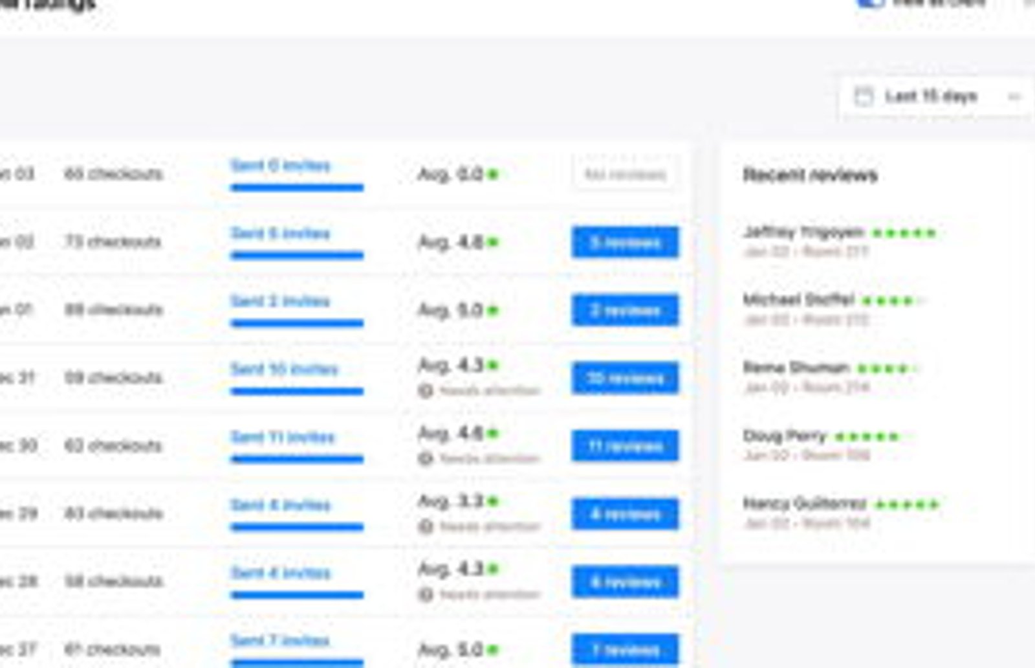Click the Avg. 4.8 rating text

click(x=451, y=242)
